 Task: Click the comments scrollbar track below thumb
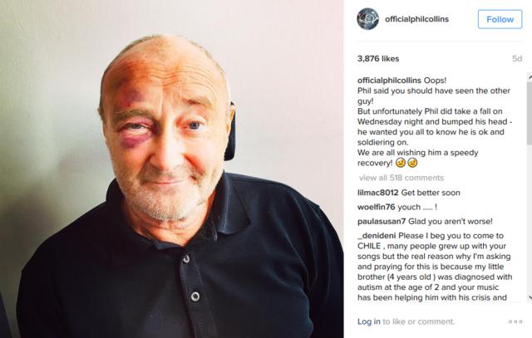point(530,218)
